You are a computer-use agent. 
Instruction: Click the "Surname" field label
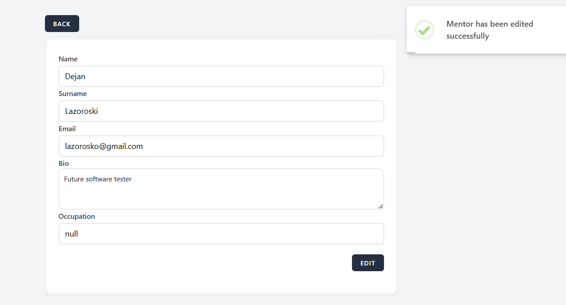[73, 94]
